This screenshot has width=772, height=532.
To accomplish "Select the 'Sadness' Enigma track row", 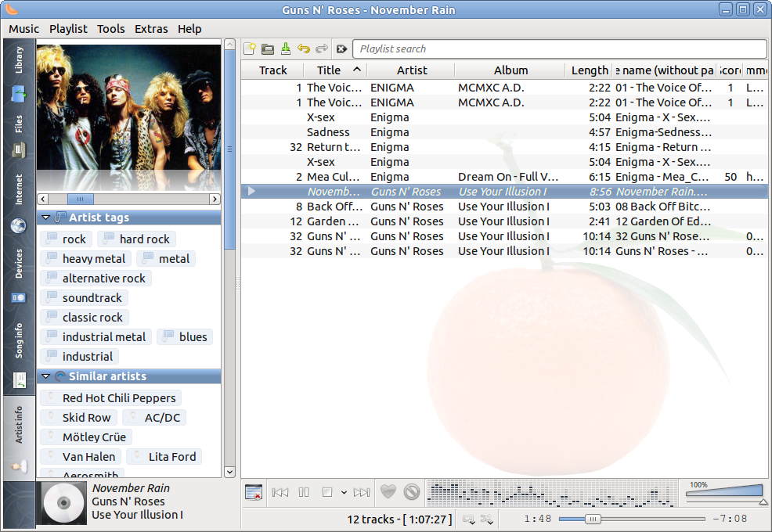I will [x=504, y=132].
